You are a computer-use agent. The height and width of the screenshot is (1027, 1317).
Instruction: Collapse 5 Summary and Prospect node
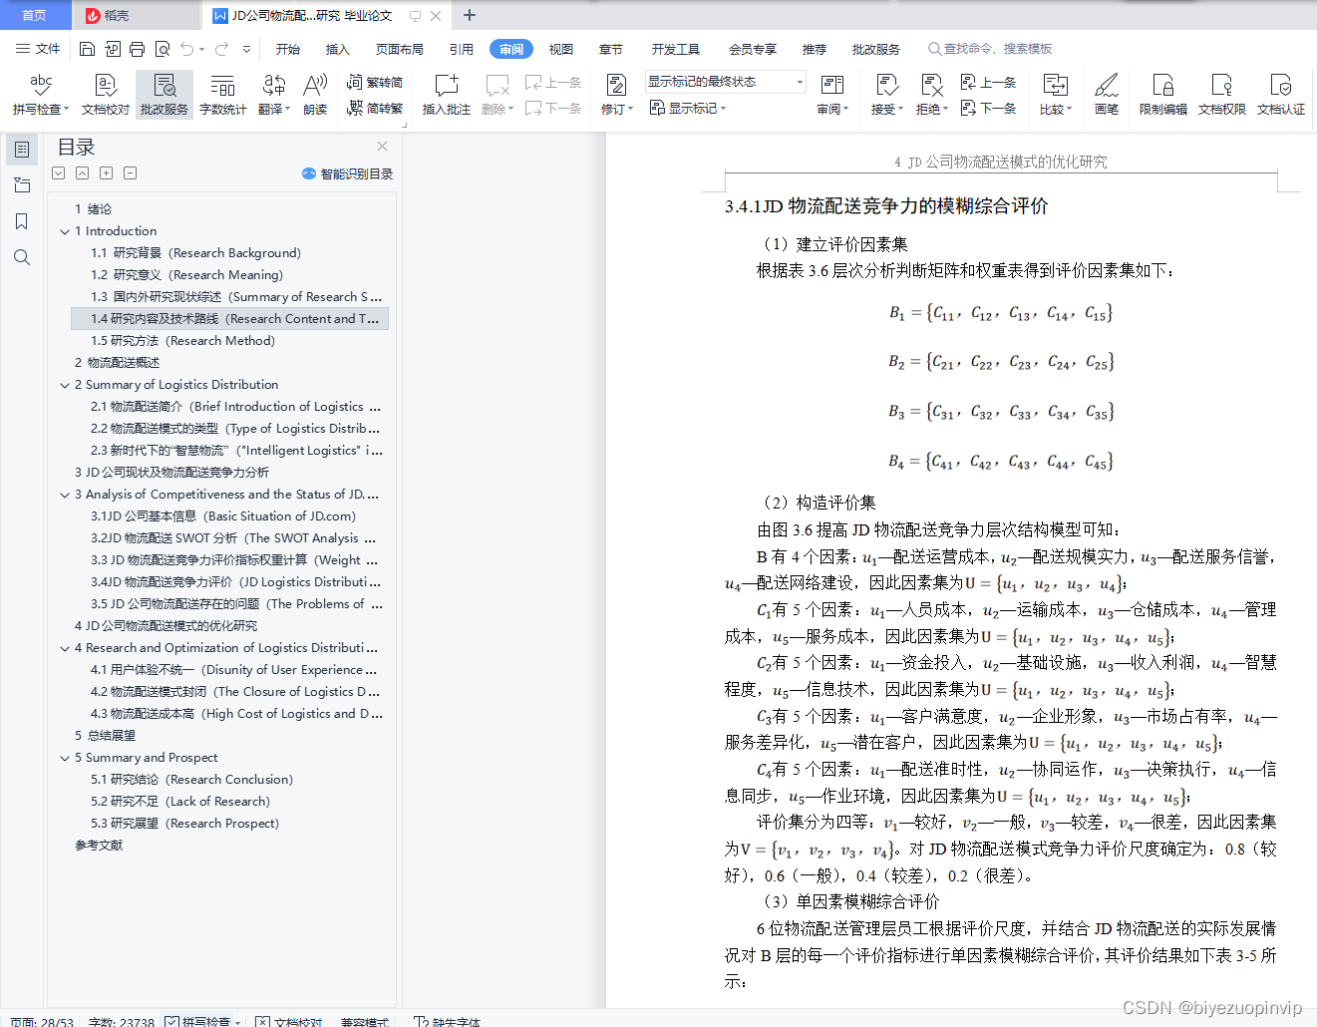click(x=65, y=758)
